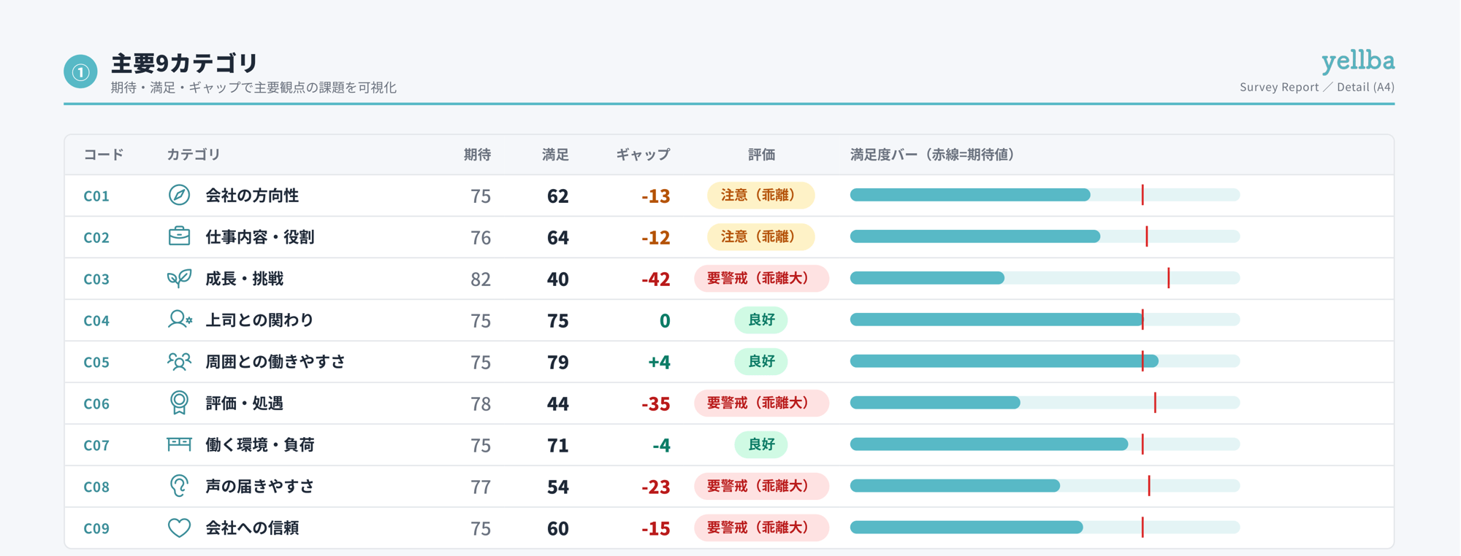Screen dimensions: 1461x556
Task: Click the satisfaction bar for row C04
Action: [1045, 320]
